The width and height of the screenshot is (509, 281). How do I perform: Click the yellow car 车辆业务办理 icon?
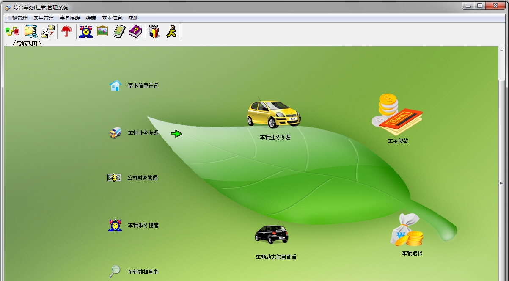pos(274,114)
